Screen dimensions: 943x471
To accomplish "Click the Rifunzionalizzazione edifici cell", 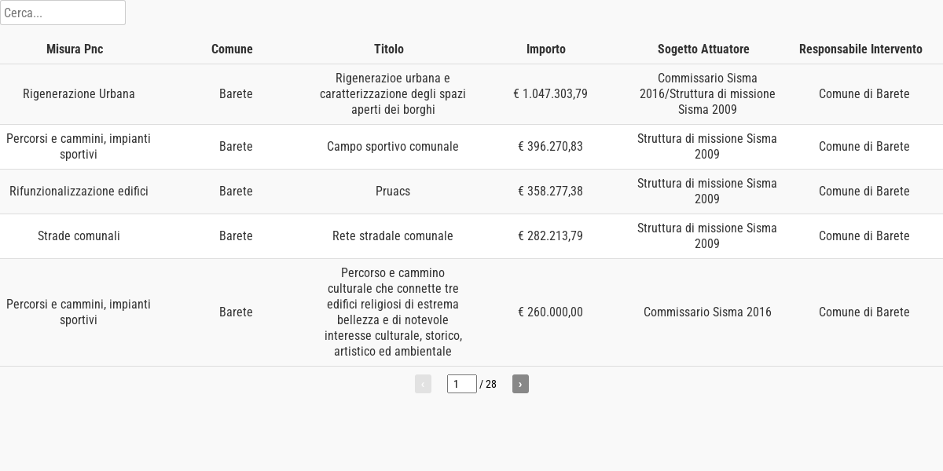I will click(79, 192).
